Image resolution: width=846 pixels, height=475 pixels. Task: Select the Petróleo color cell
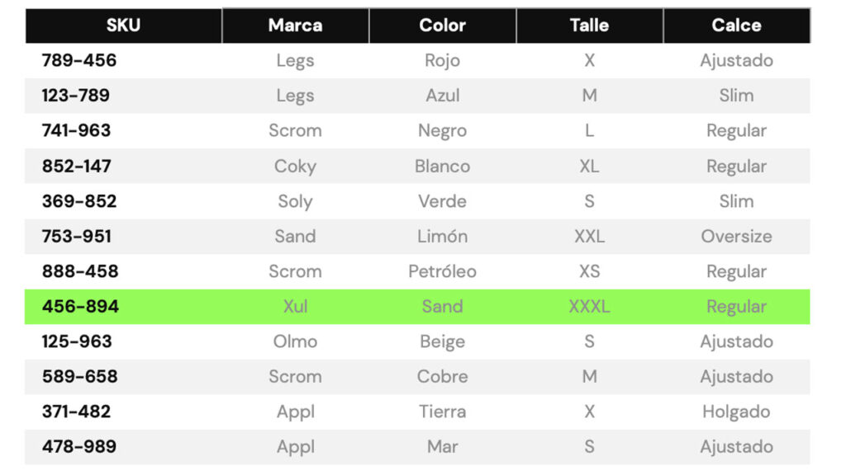tap(442, 271)
